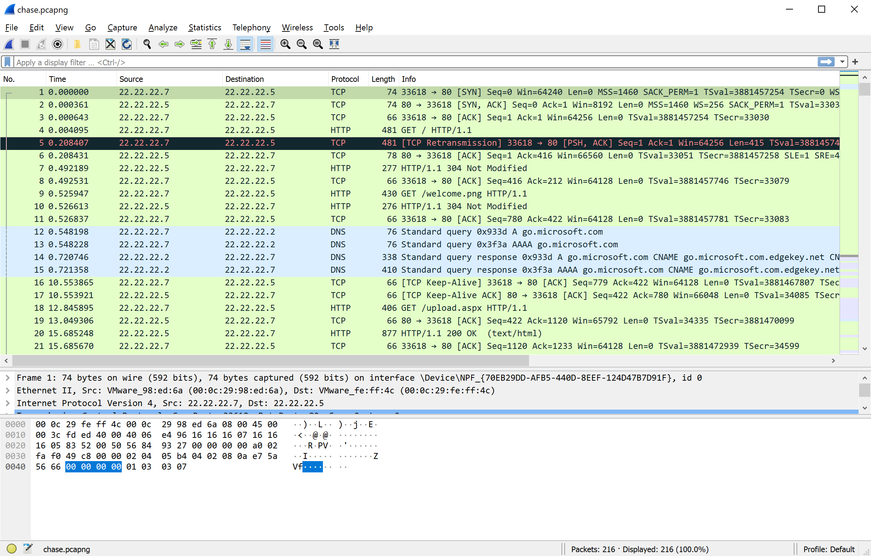
Task: Click the Go to specified packet icon
Action: [196, 44]
